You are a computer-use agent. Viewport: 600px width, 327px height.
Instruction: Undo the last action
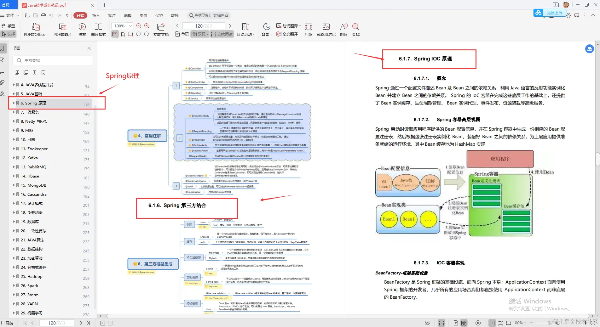[51, 15]
